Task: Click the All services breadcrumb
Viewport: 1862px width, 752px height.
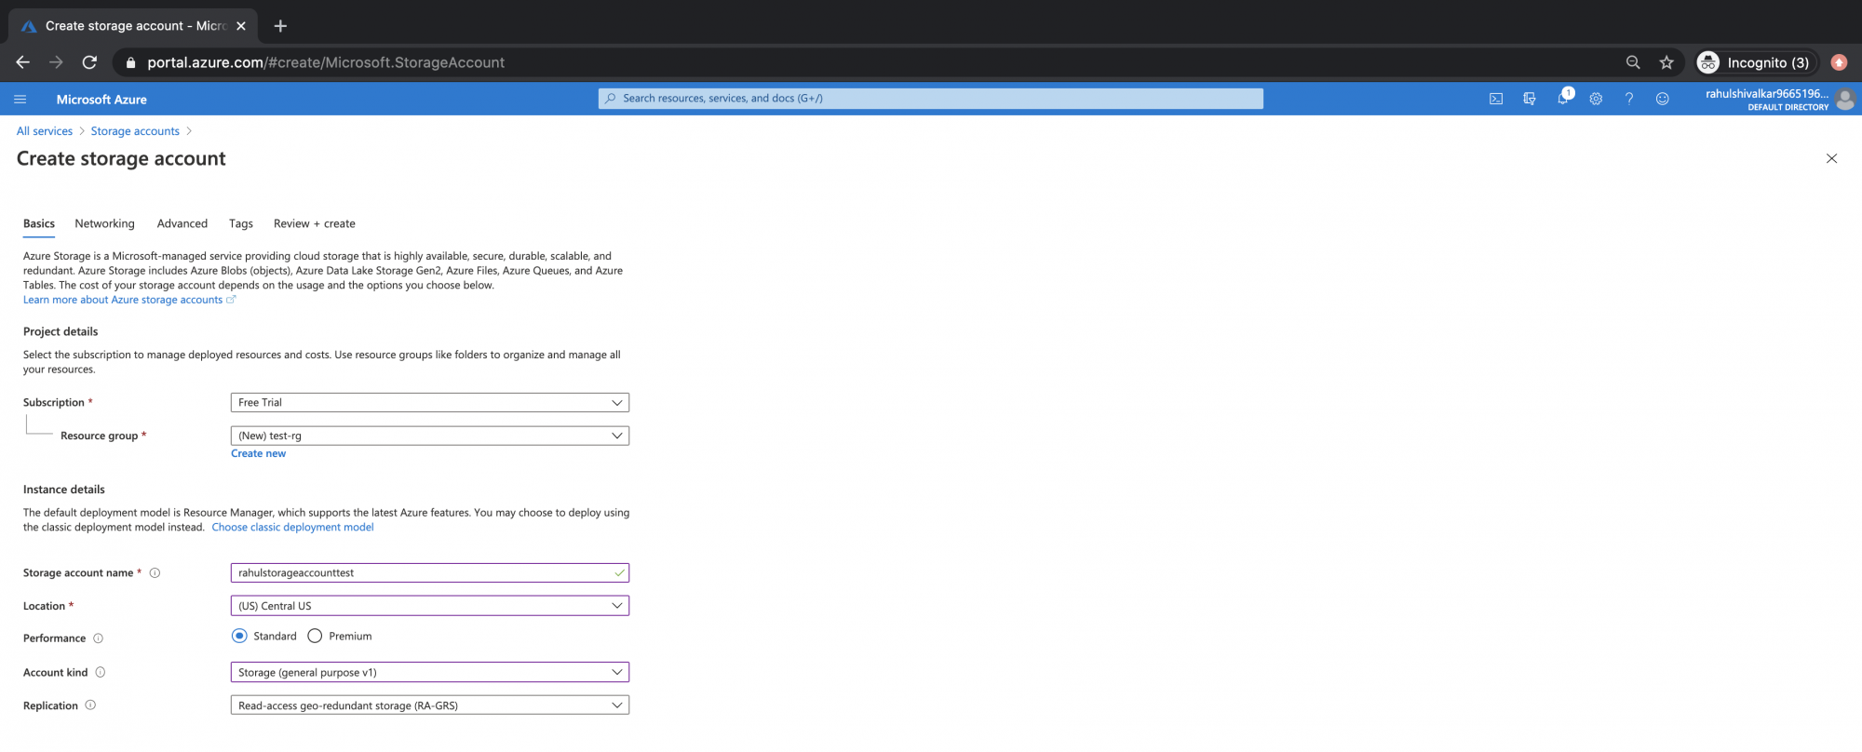Action: (45, 131)
